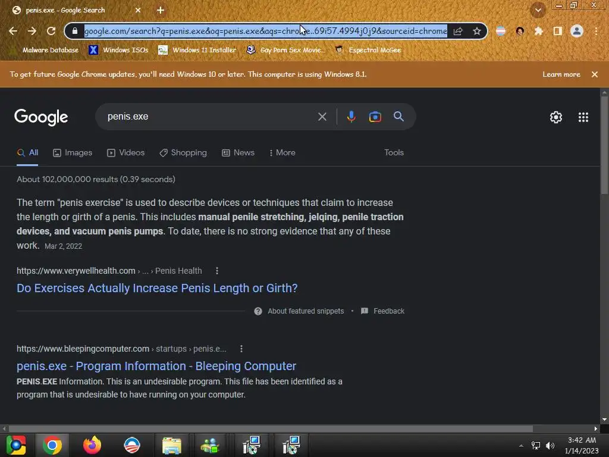Click the horizontal scrollbar thumb
Image resolution: width=609 pixels, height=457 pixels.
271,428
